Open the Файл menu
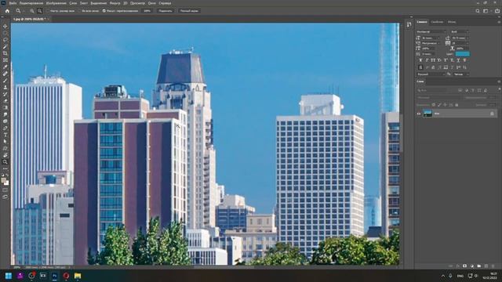The image size is (502, 282). (x=13, y=3)
